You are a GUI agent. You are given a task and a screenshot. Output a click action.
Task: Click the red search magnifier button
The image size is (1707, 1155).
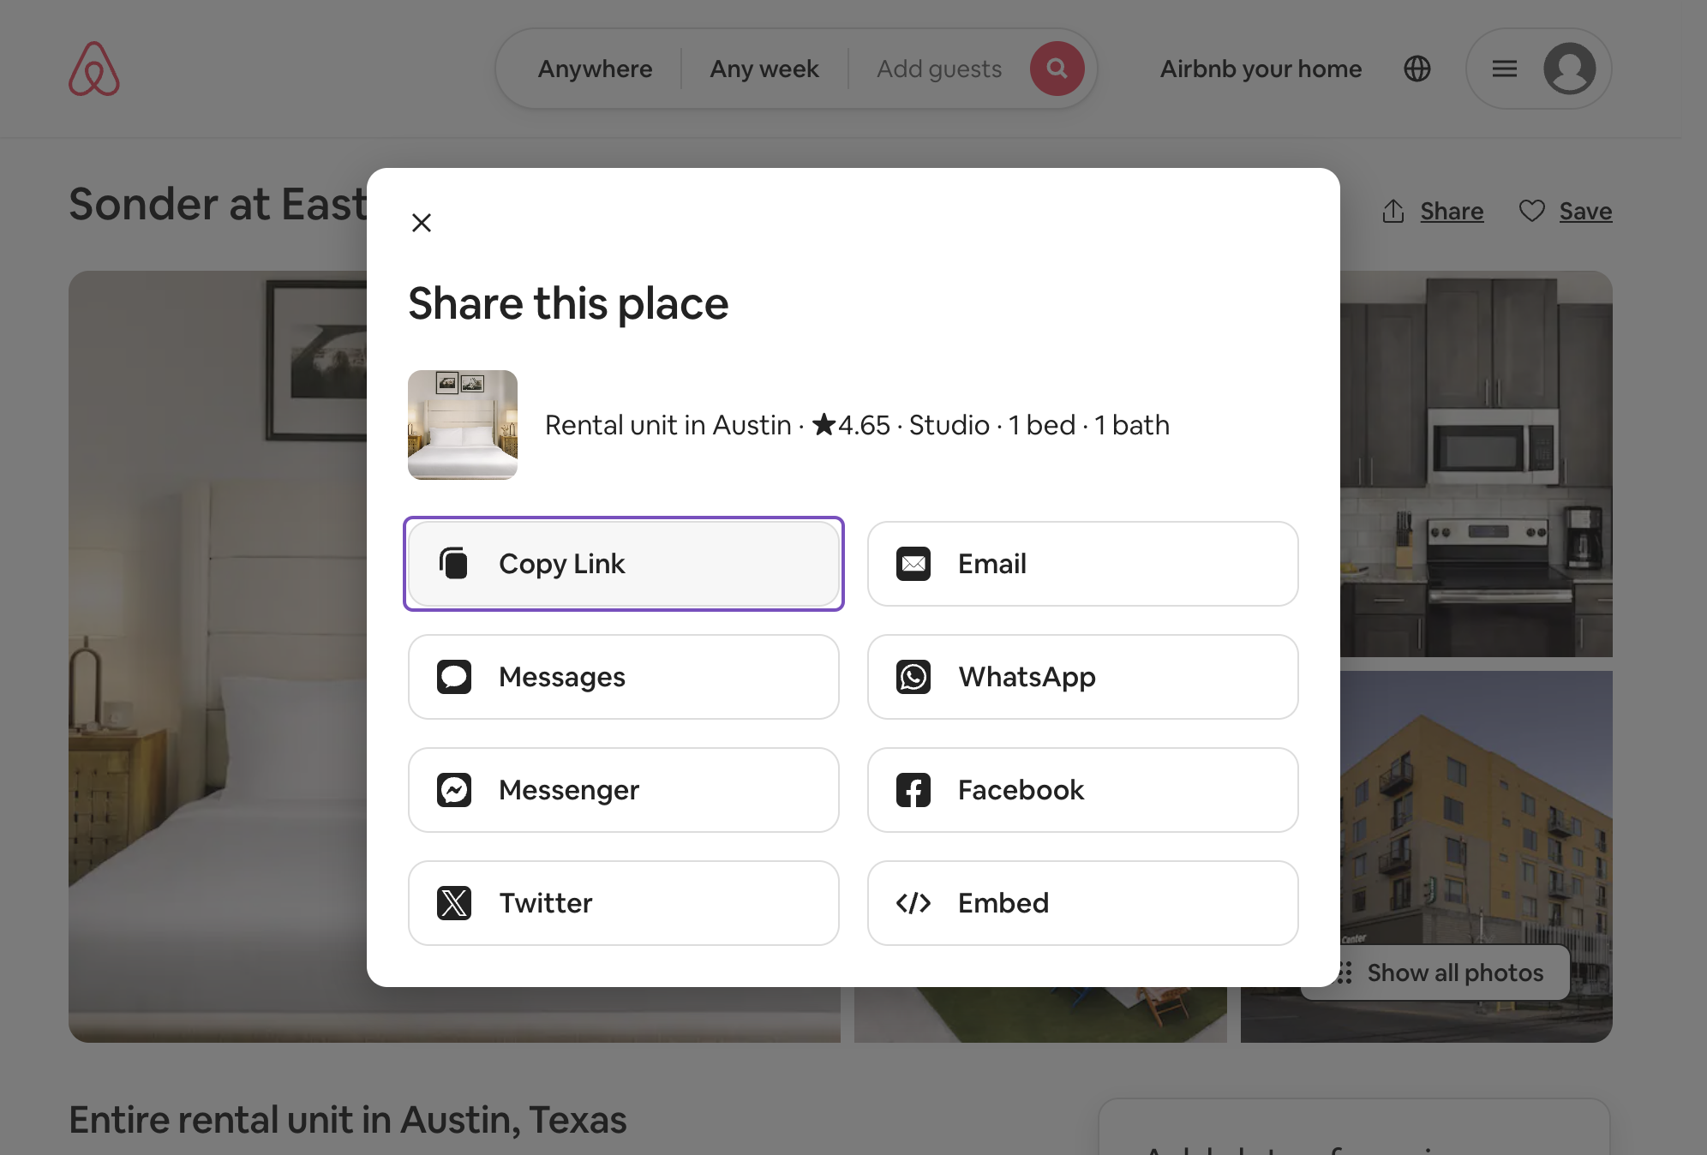[x=1057, y=69]
